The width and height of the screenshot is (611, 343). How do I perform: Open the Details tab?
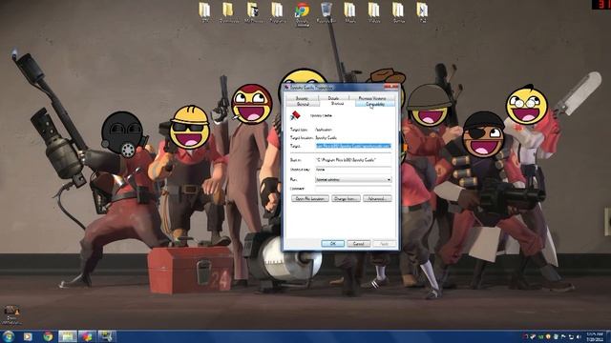(333, 98)
